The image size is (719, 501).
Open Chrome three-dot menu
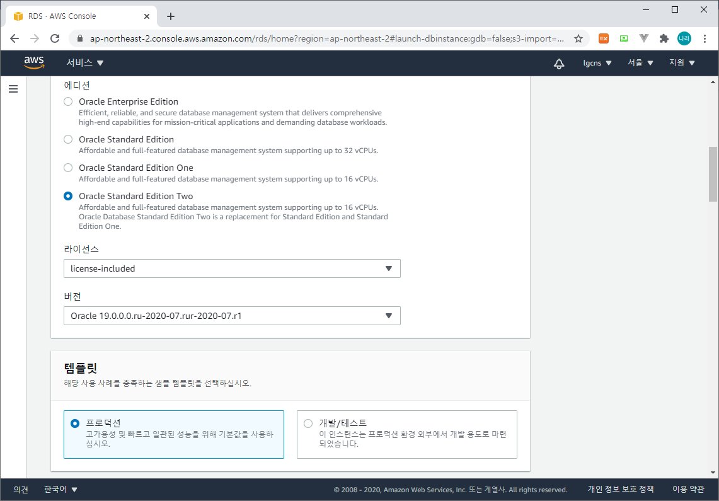click(705, 38)
